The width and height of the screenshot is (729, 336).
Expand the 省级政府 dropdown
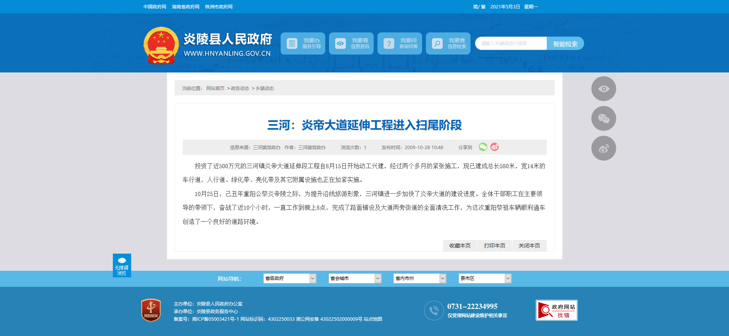click(290, 278)
